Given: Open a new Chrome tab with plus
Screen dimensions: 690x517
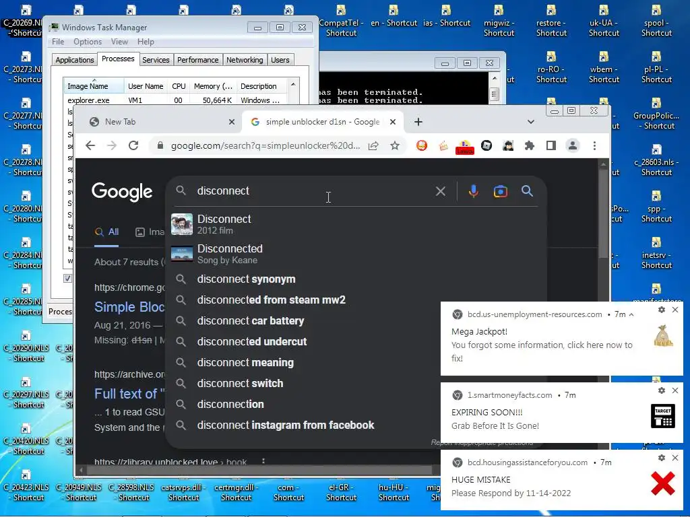Looking at the screenshot, I should pos(418,122).
